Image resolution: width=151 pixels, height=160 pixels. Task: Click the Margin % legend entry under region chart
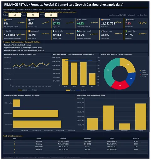(x=81, y=90)
